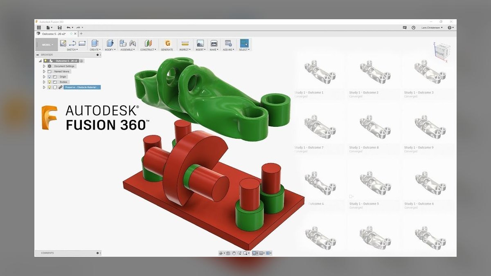491x276 pixels.
Task: Click the Modify press-pull icon
Action: (x=110, y=43)
